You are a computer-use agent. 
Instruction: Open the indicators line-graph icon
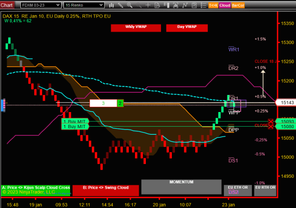tap(185, 5)
